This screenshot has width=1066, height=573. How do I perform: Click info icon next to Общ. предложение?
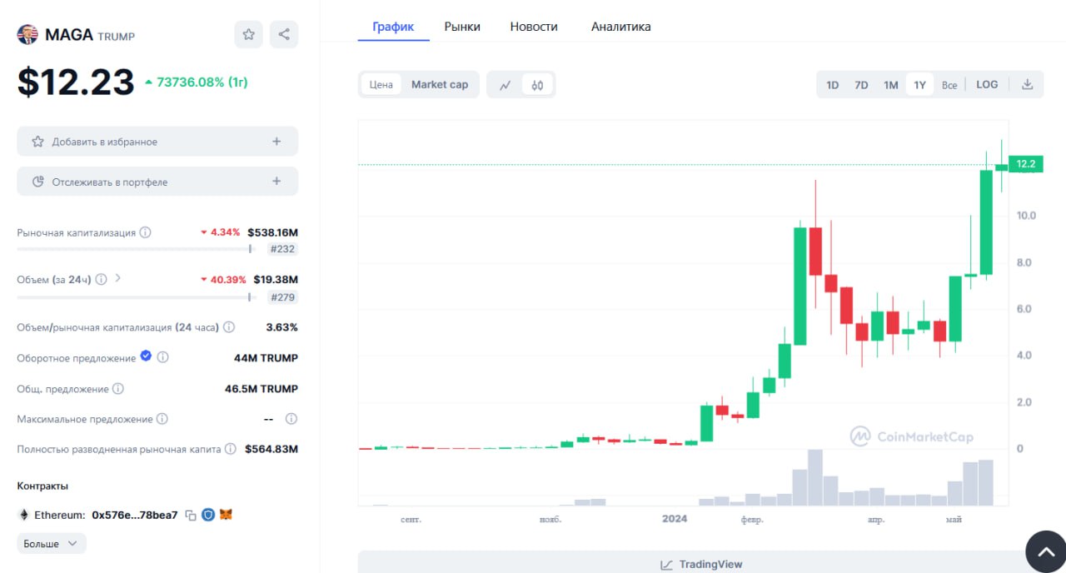(118, 389)
